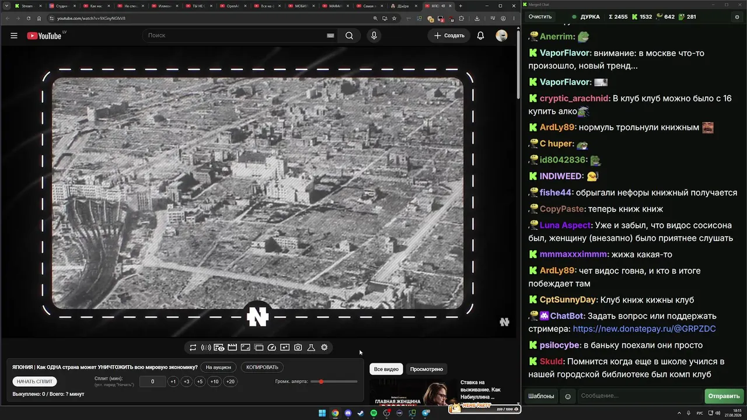Add +1 minute to split
This screenshot has height=420, width=747.
pos(173,381)
